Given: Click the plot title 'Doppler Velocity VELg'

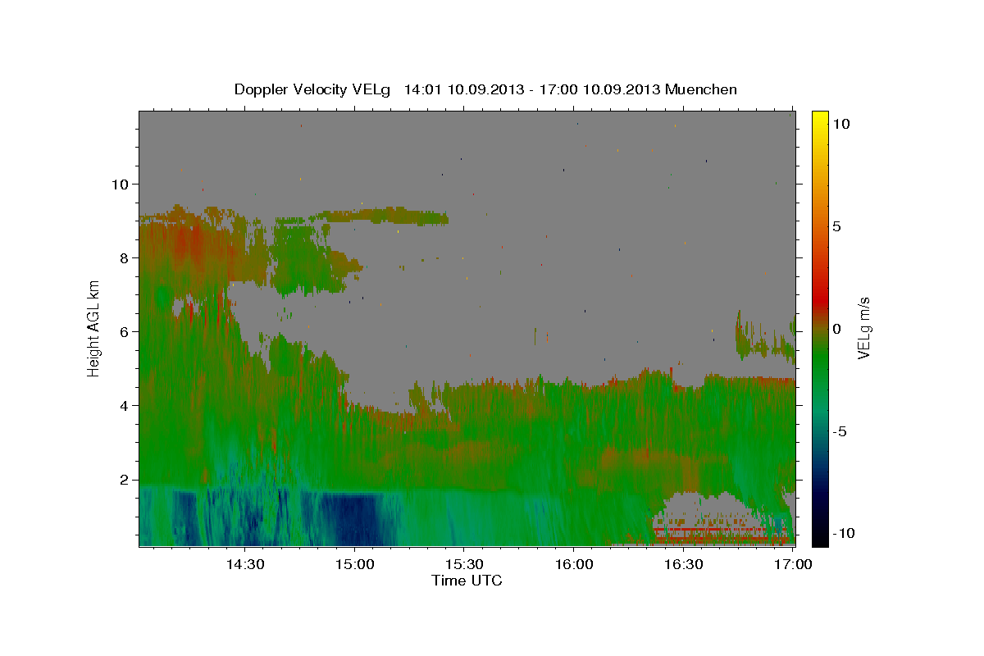Looking at the screenshot, I should pyautogui.click(x=314, y=89).
